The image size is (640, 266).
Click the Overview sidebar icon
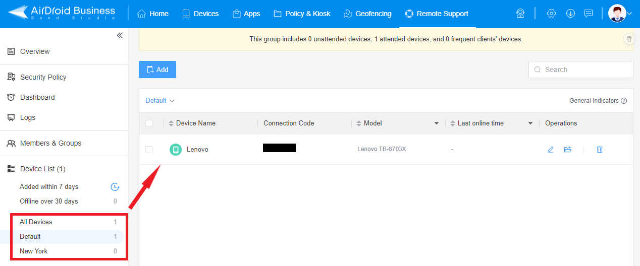(x=11, y=51)
